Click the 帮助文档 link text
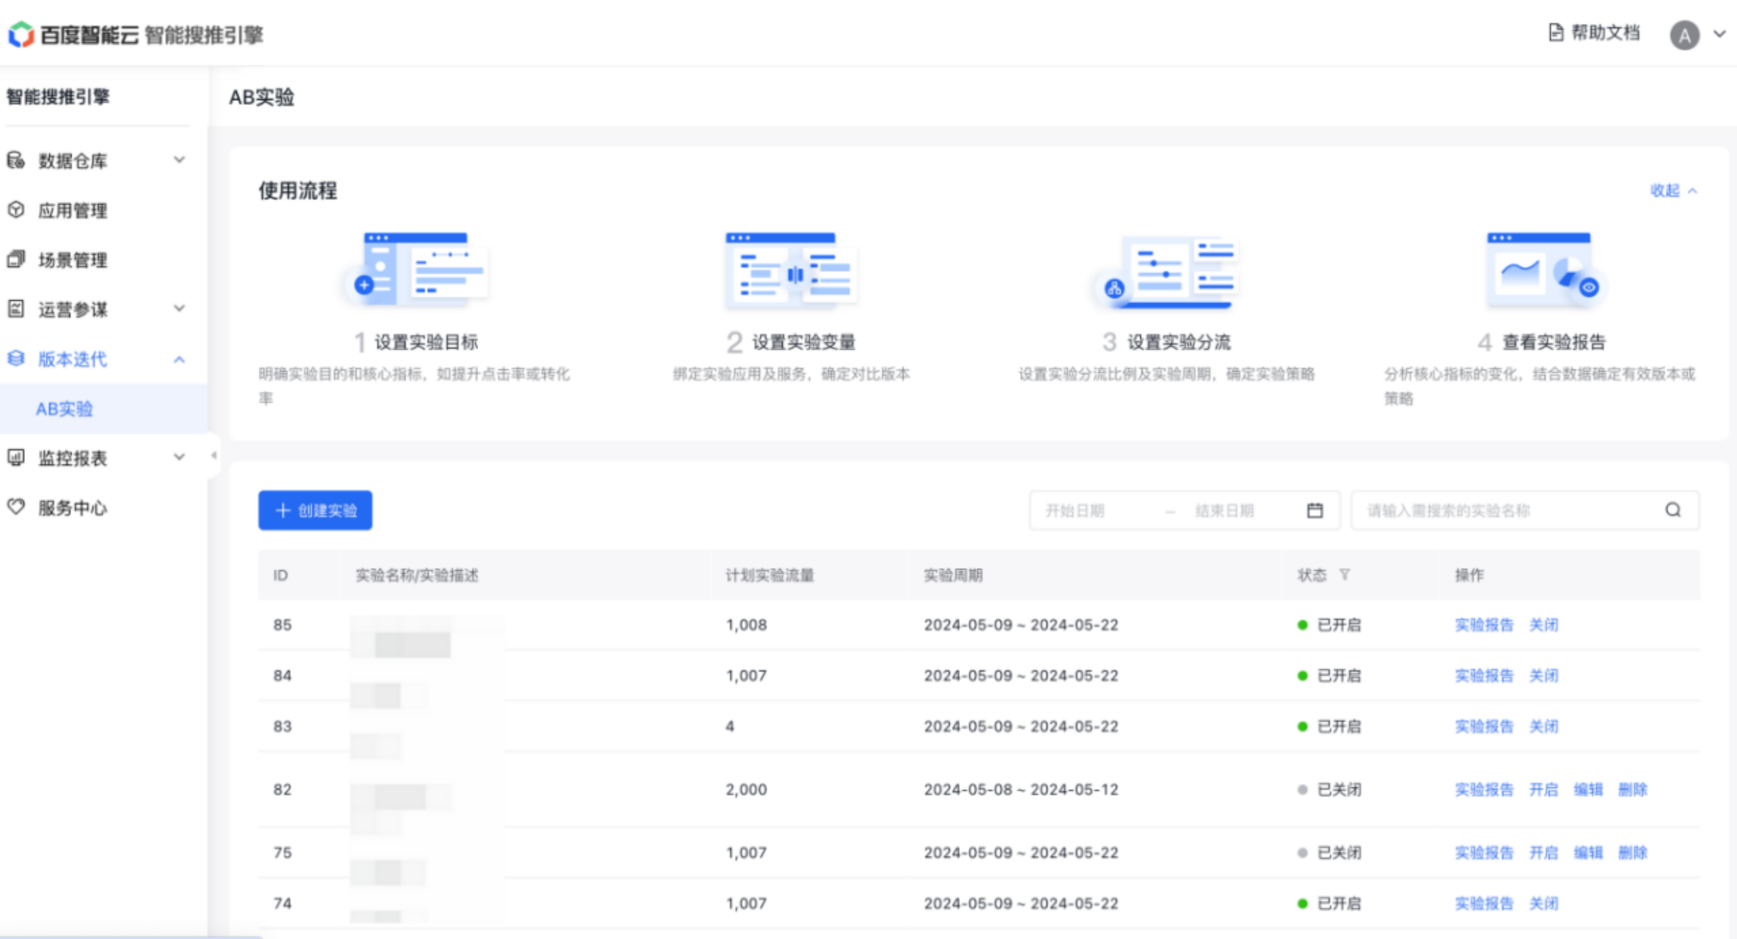 tap(1605, 33)
